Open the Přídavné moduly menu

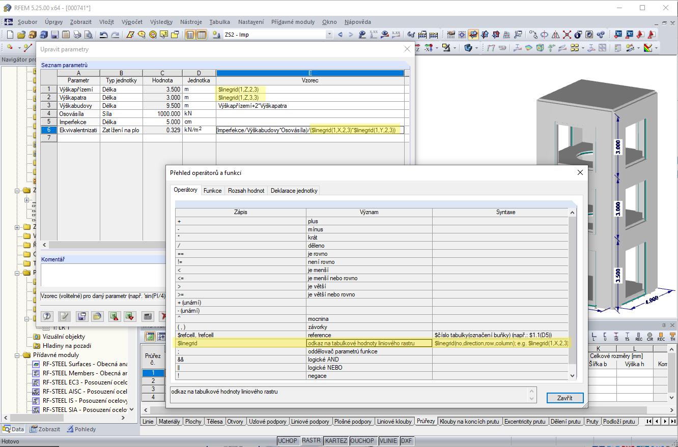tap(293, 22)
